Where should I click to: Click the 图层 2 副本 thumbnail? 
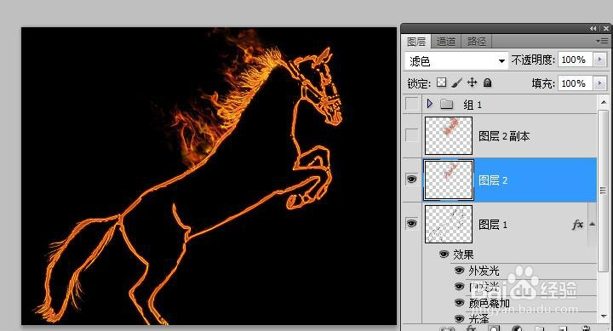(x=449, y=135)
